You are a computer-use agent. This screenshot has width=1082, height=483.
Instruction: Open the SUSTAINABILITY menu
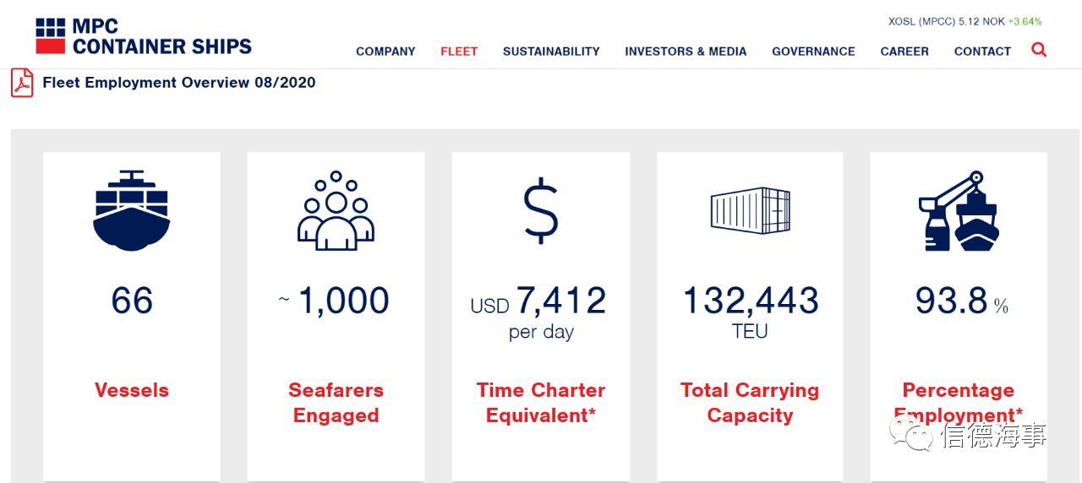tap(551, 52)
